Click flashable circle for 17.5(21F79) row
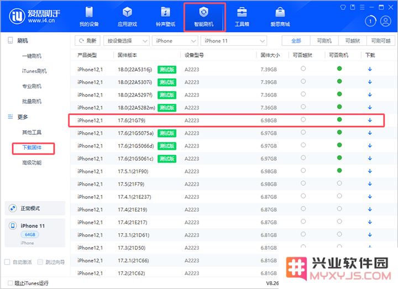398x289 pixels. (339, 183)
